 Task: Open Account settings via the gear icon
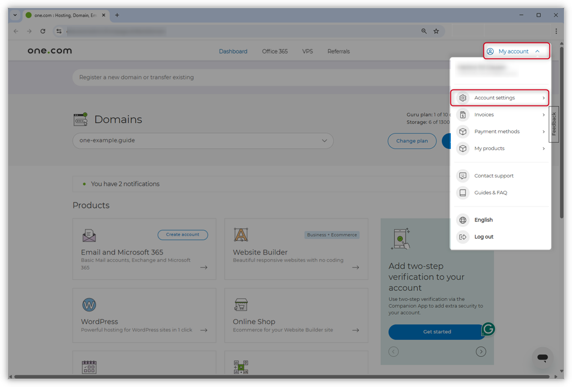click(x=463, y=97)
